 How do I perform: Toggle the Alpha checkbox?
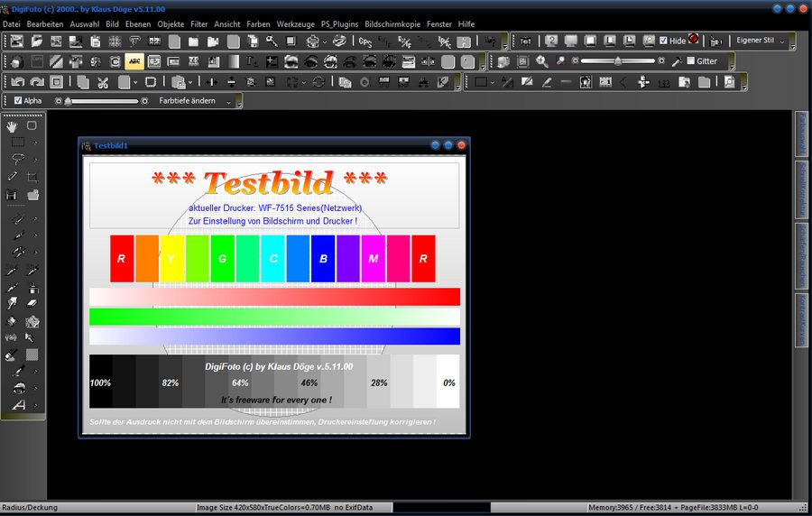point(19,101)
